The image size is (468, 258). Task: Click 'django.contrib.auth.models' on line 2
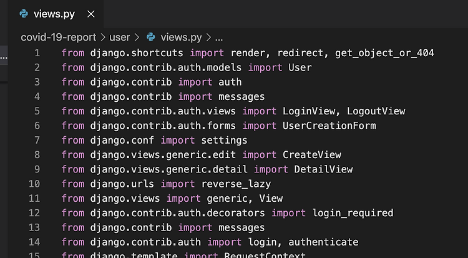click(x=166, y=67)
